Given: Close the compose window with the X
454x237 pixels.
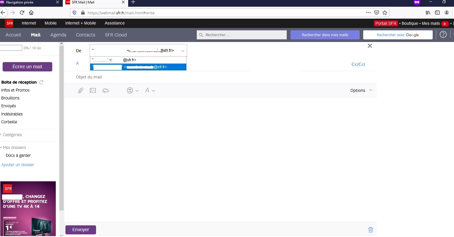Looking at the screenshot, I should click(370, 46).
